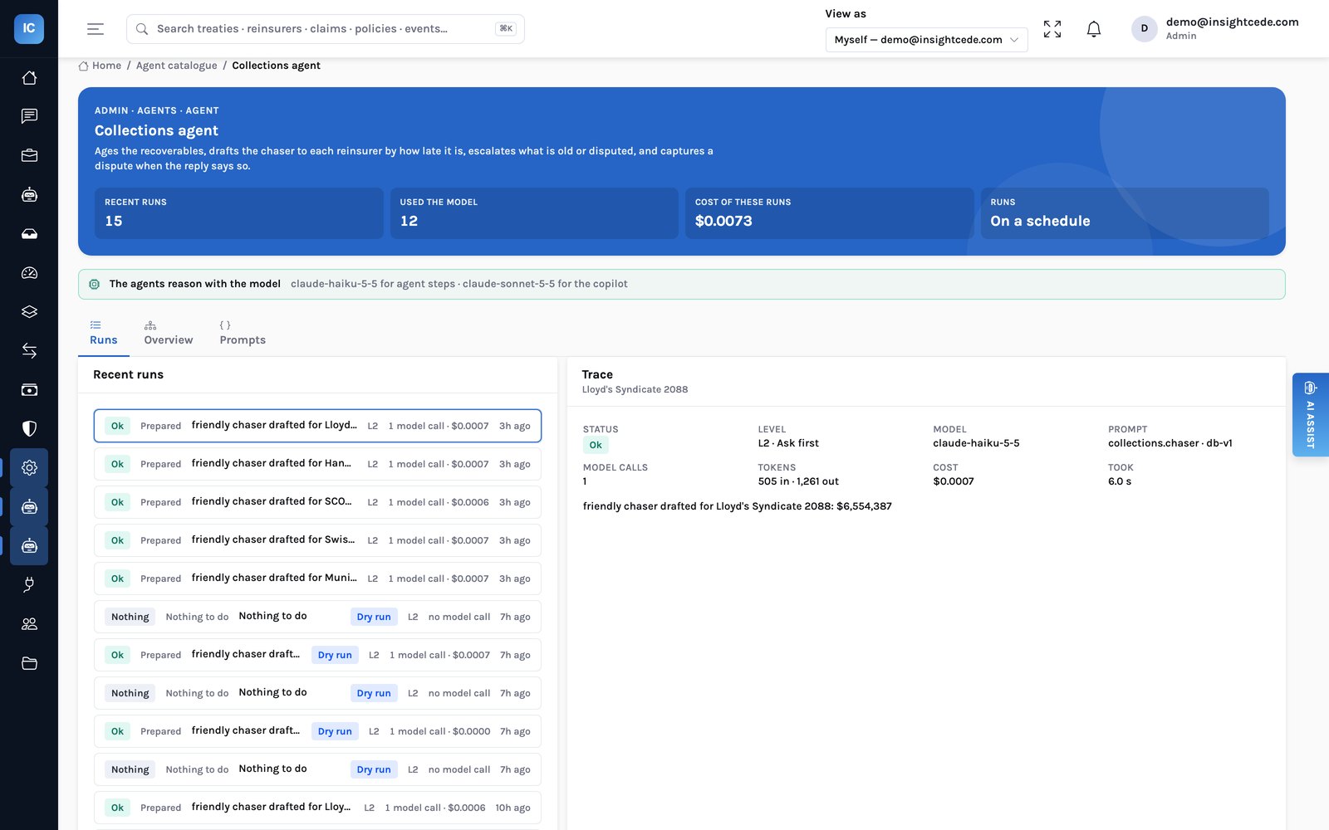1329x830 pixels.
Task: Open the robot icon between briefcase and inbox
Action: coord(29,195)
